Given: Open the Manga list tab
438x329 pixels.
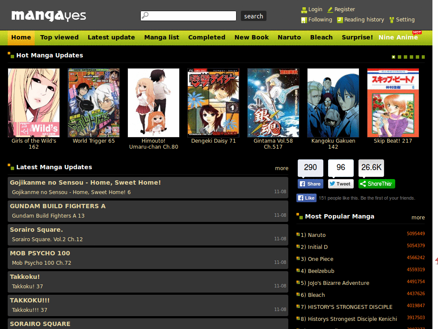Looking at the screenshot, I should coord(161,38).
